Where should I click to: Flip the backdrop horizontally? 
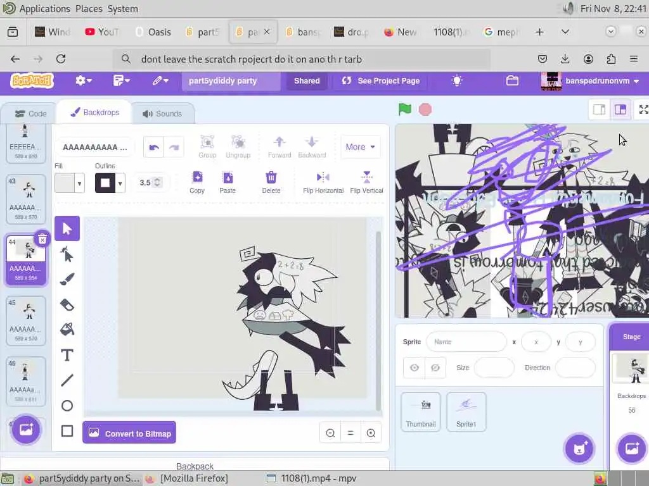(x=323, y=182)
